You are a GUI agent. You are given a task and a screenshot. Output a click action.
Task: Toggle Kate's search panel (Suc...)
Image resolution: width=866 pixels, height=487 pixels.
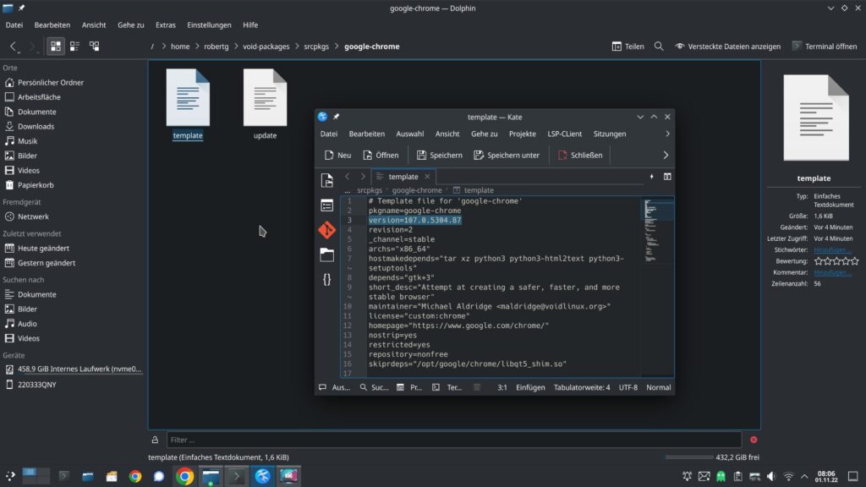click(374, 387)
